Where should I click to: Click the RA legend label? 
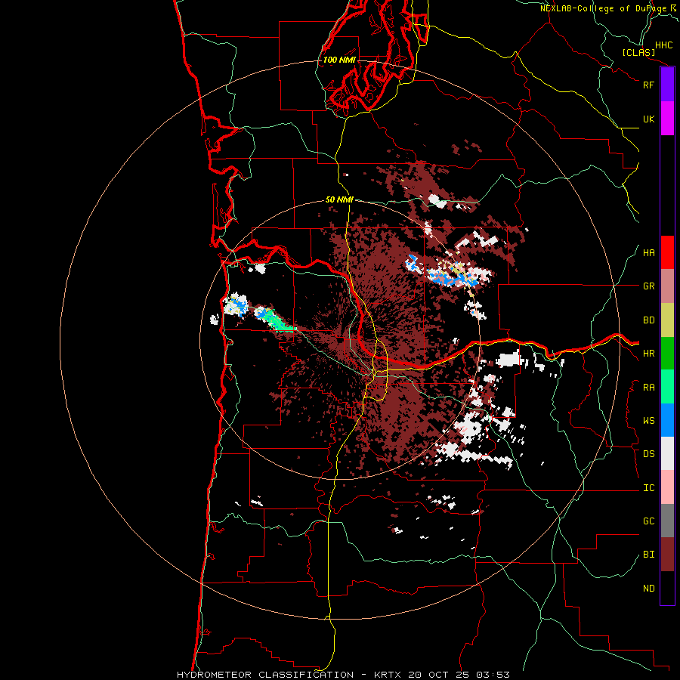pos(648,388)
